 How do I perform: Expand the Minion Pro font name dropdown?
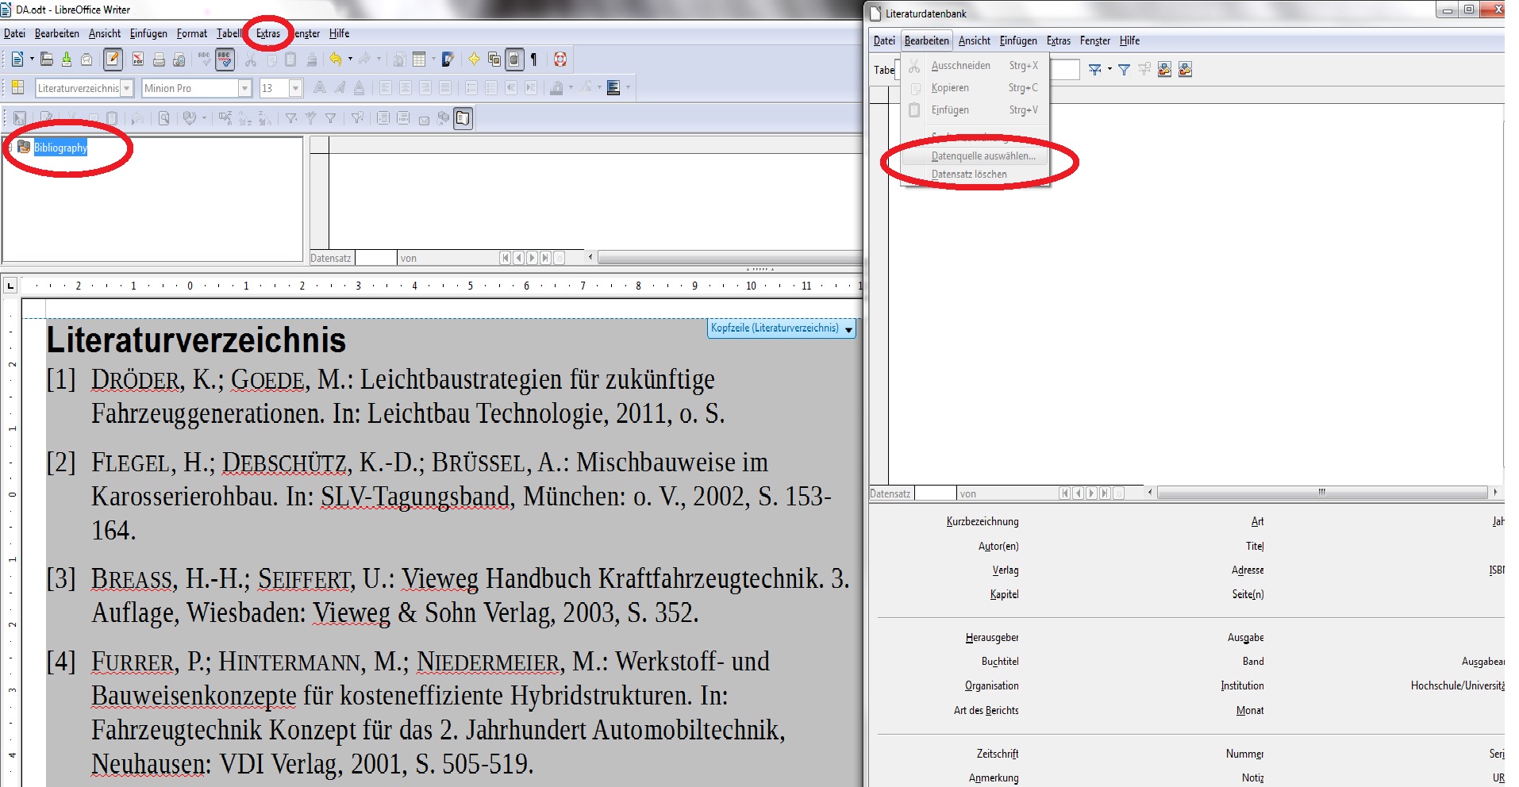click(x=245, y=88)
